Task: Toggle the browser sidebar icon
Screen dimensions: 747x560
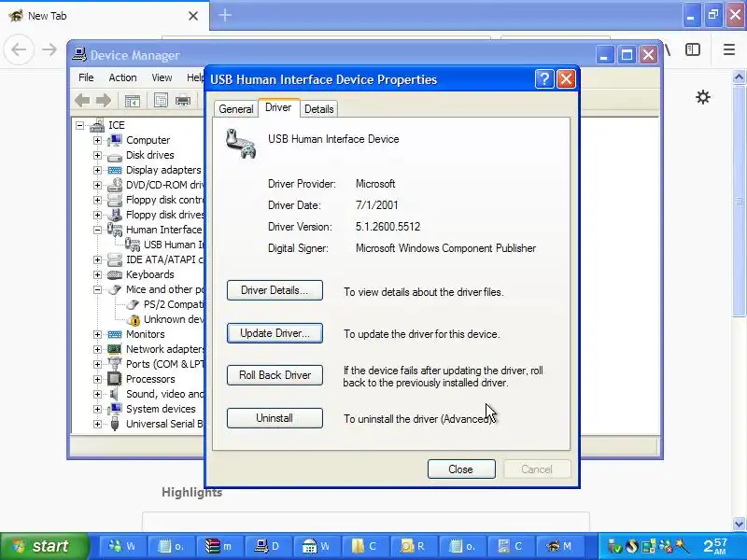Action: pos(693,49)
